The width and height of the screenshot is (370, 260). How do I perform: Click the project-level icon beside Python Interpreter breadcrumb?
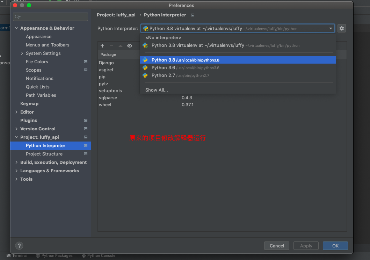[x=193, y=15]
